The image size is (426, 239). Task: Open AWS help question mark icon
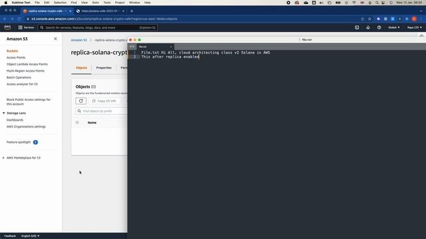(379, 27)
